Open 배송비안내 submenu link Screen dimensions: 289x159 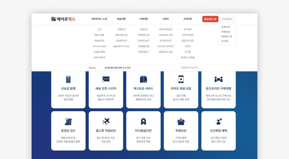point(99,41)
